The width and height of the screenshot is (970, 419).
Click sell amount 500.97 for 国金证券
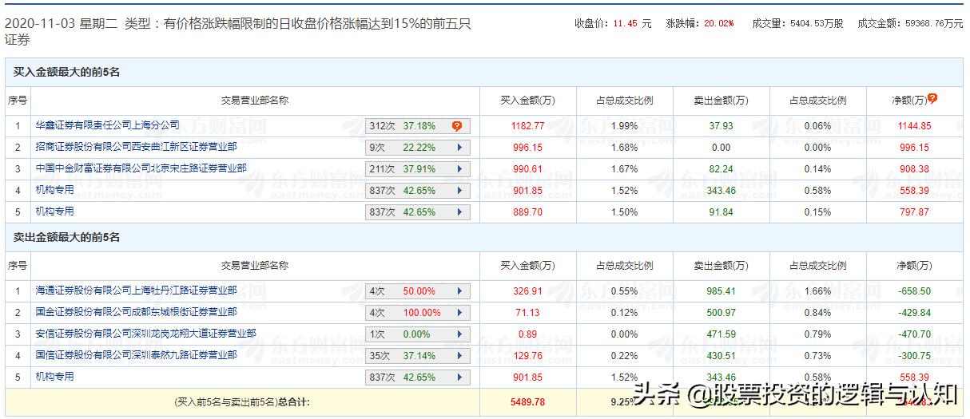point(721,313)
